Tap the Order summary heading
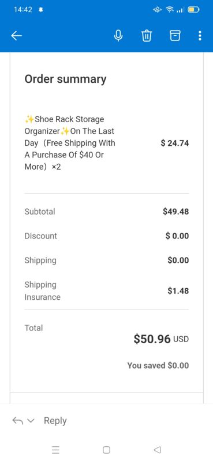Screen dimensions: 213x463 pos(65,79)
